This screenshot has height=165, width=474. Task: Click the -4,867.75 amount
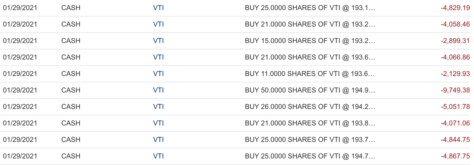pos(455,156)
